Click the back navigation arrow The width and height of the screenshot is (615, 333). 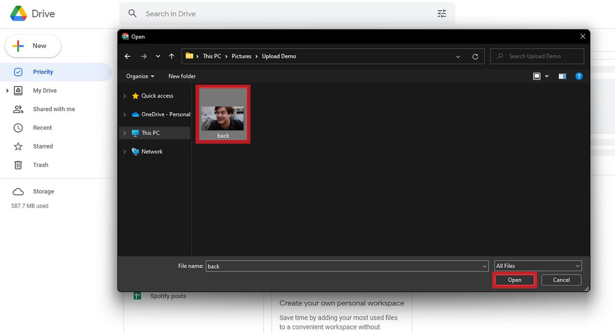coord(128,56)
